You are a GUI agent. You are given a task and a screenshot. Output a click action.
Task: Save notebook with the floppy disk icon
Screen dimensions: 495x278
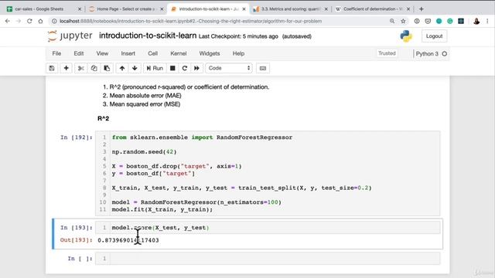52,68
